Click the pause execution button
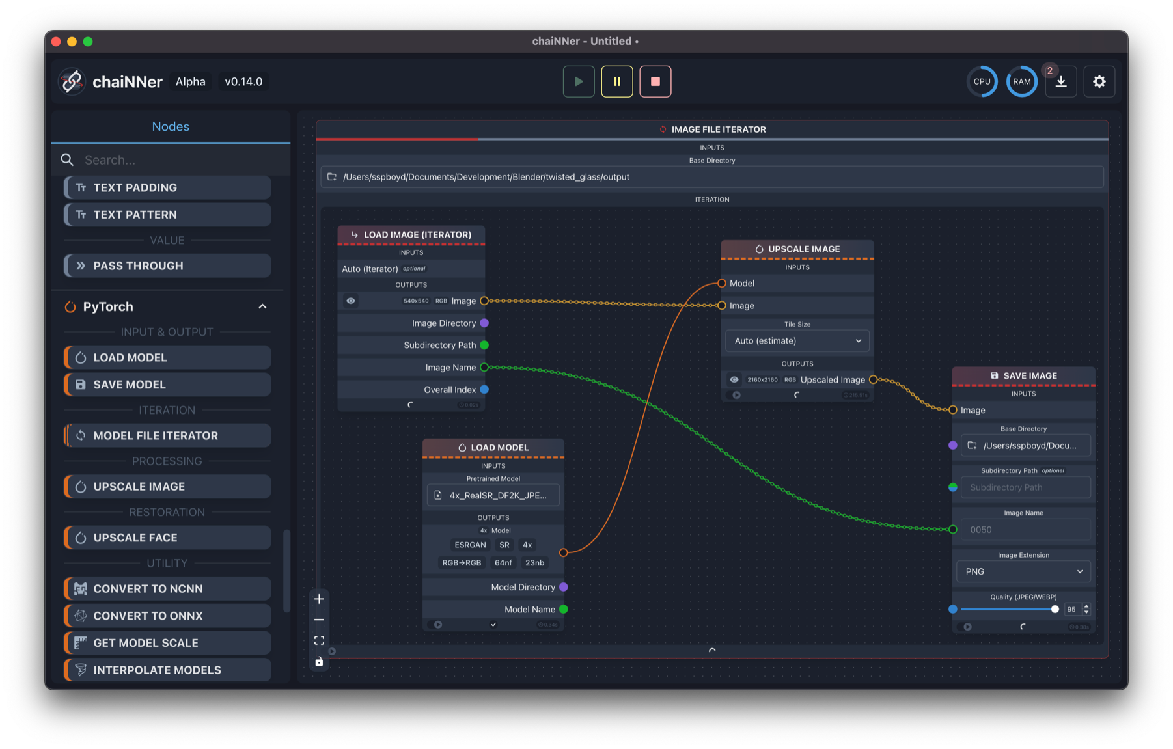 616,81
